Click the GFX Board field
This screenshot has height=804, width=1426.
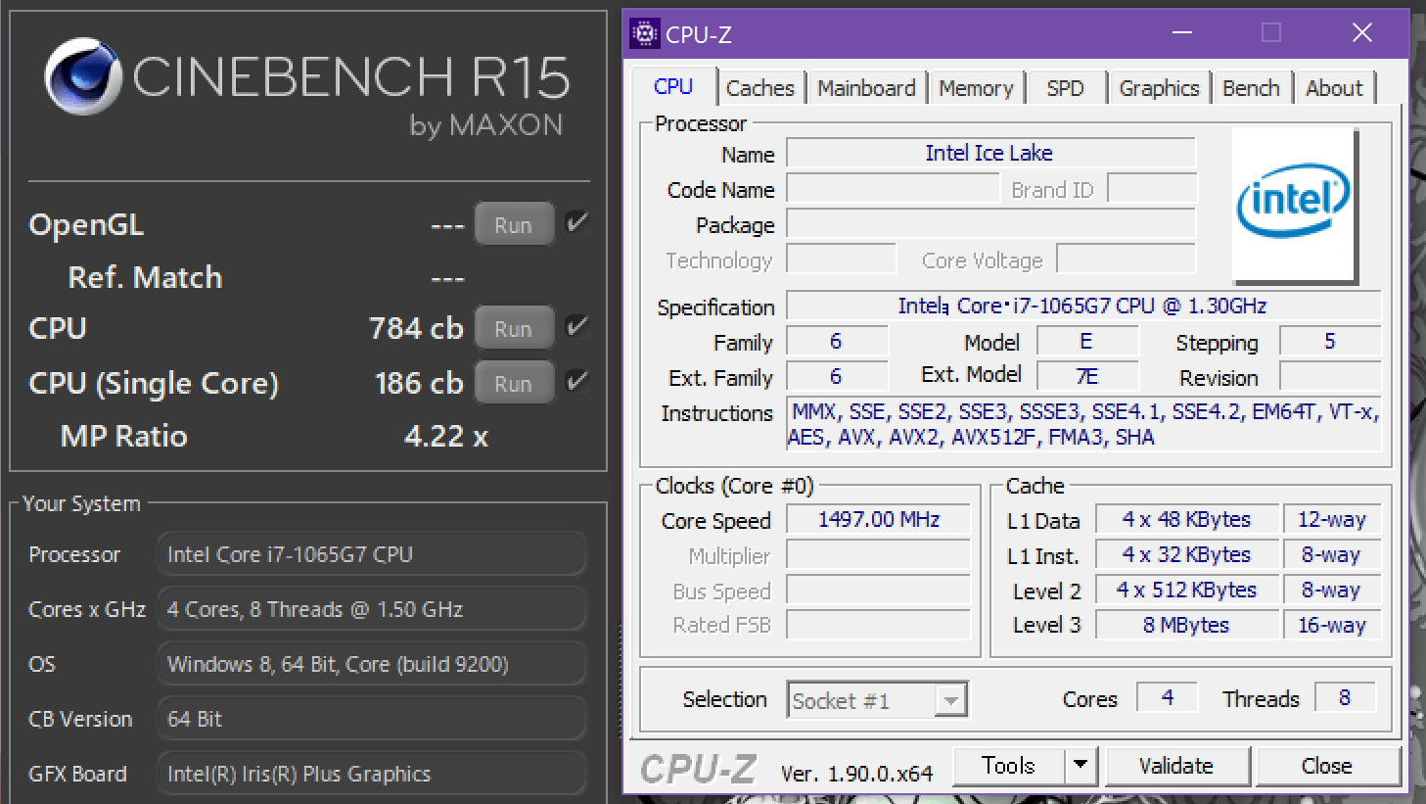tap(372, 774)
